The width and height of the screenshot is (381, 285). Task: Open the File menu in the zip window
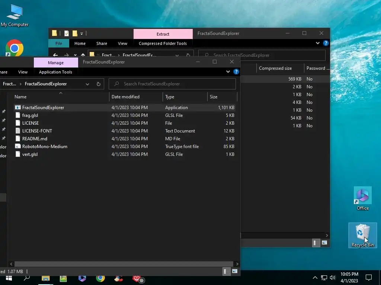click(58, 43)
